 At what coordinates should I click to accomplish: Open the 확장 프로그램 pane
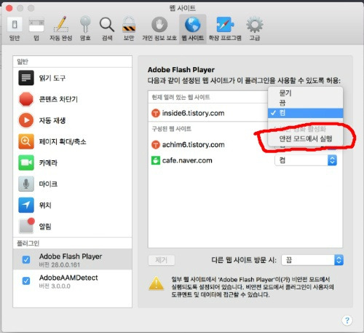(x=225, y=29)
